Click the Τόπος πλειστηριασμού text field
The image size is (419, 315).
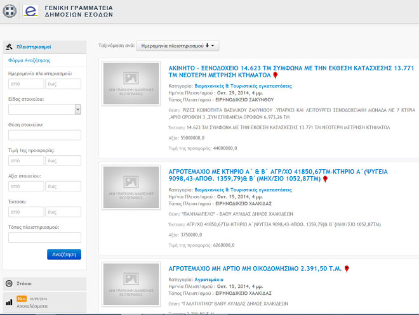tap(44, 237)
